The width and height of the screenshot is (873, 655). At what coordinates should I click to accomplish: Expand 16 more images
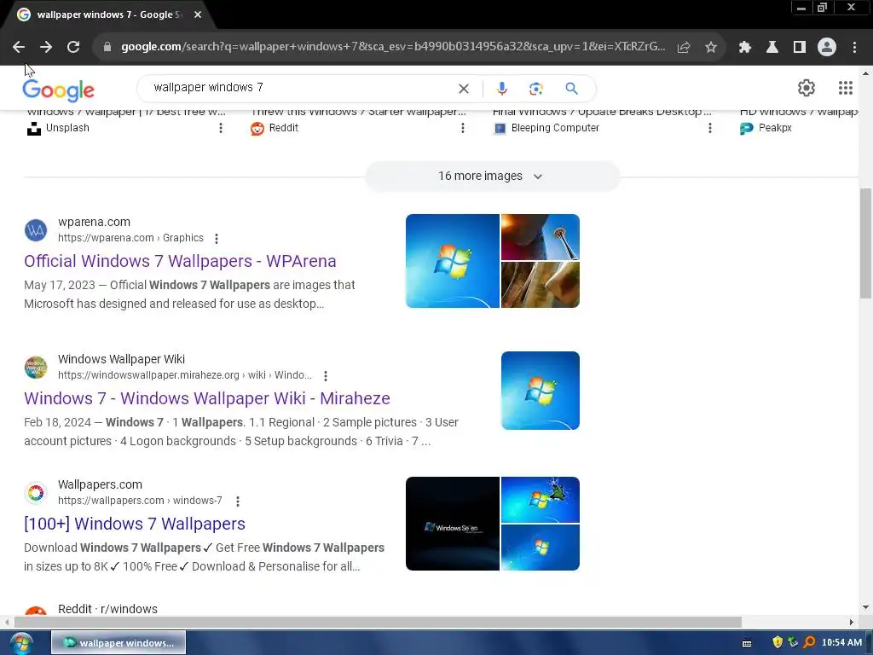tap(492, 176)
